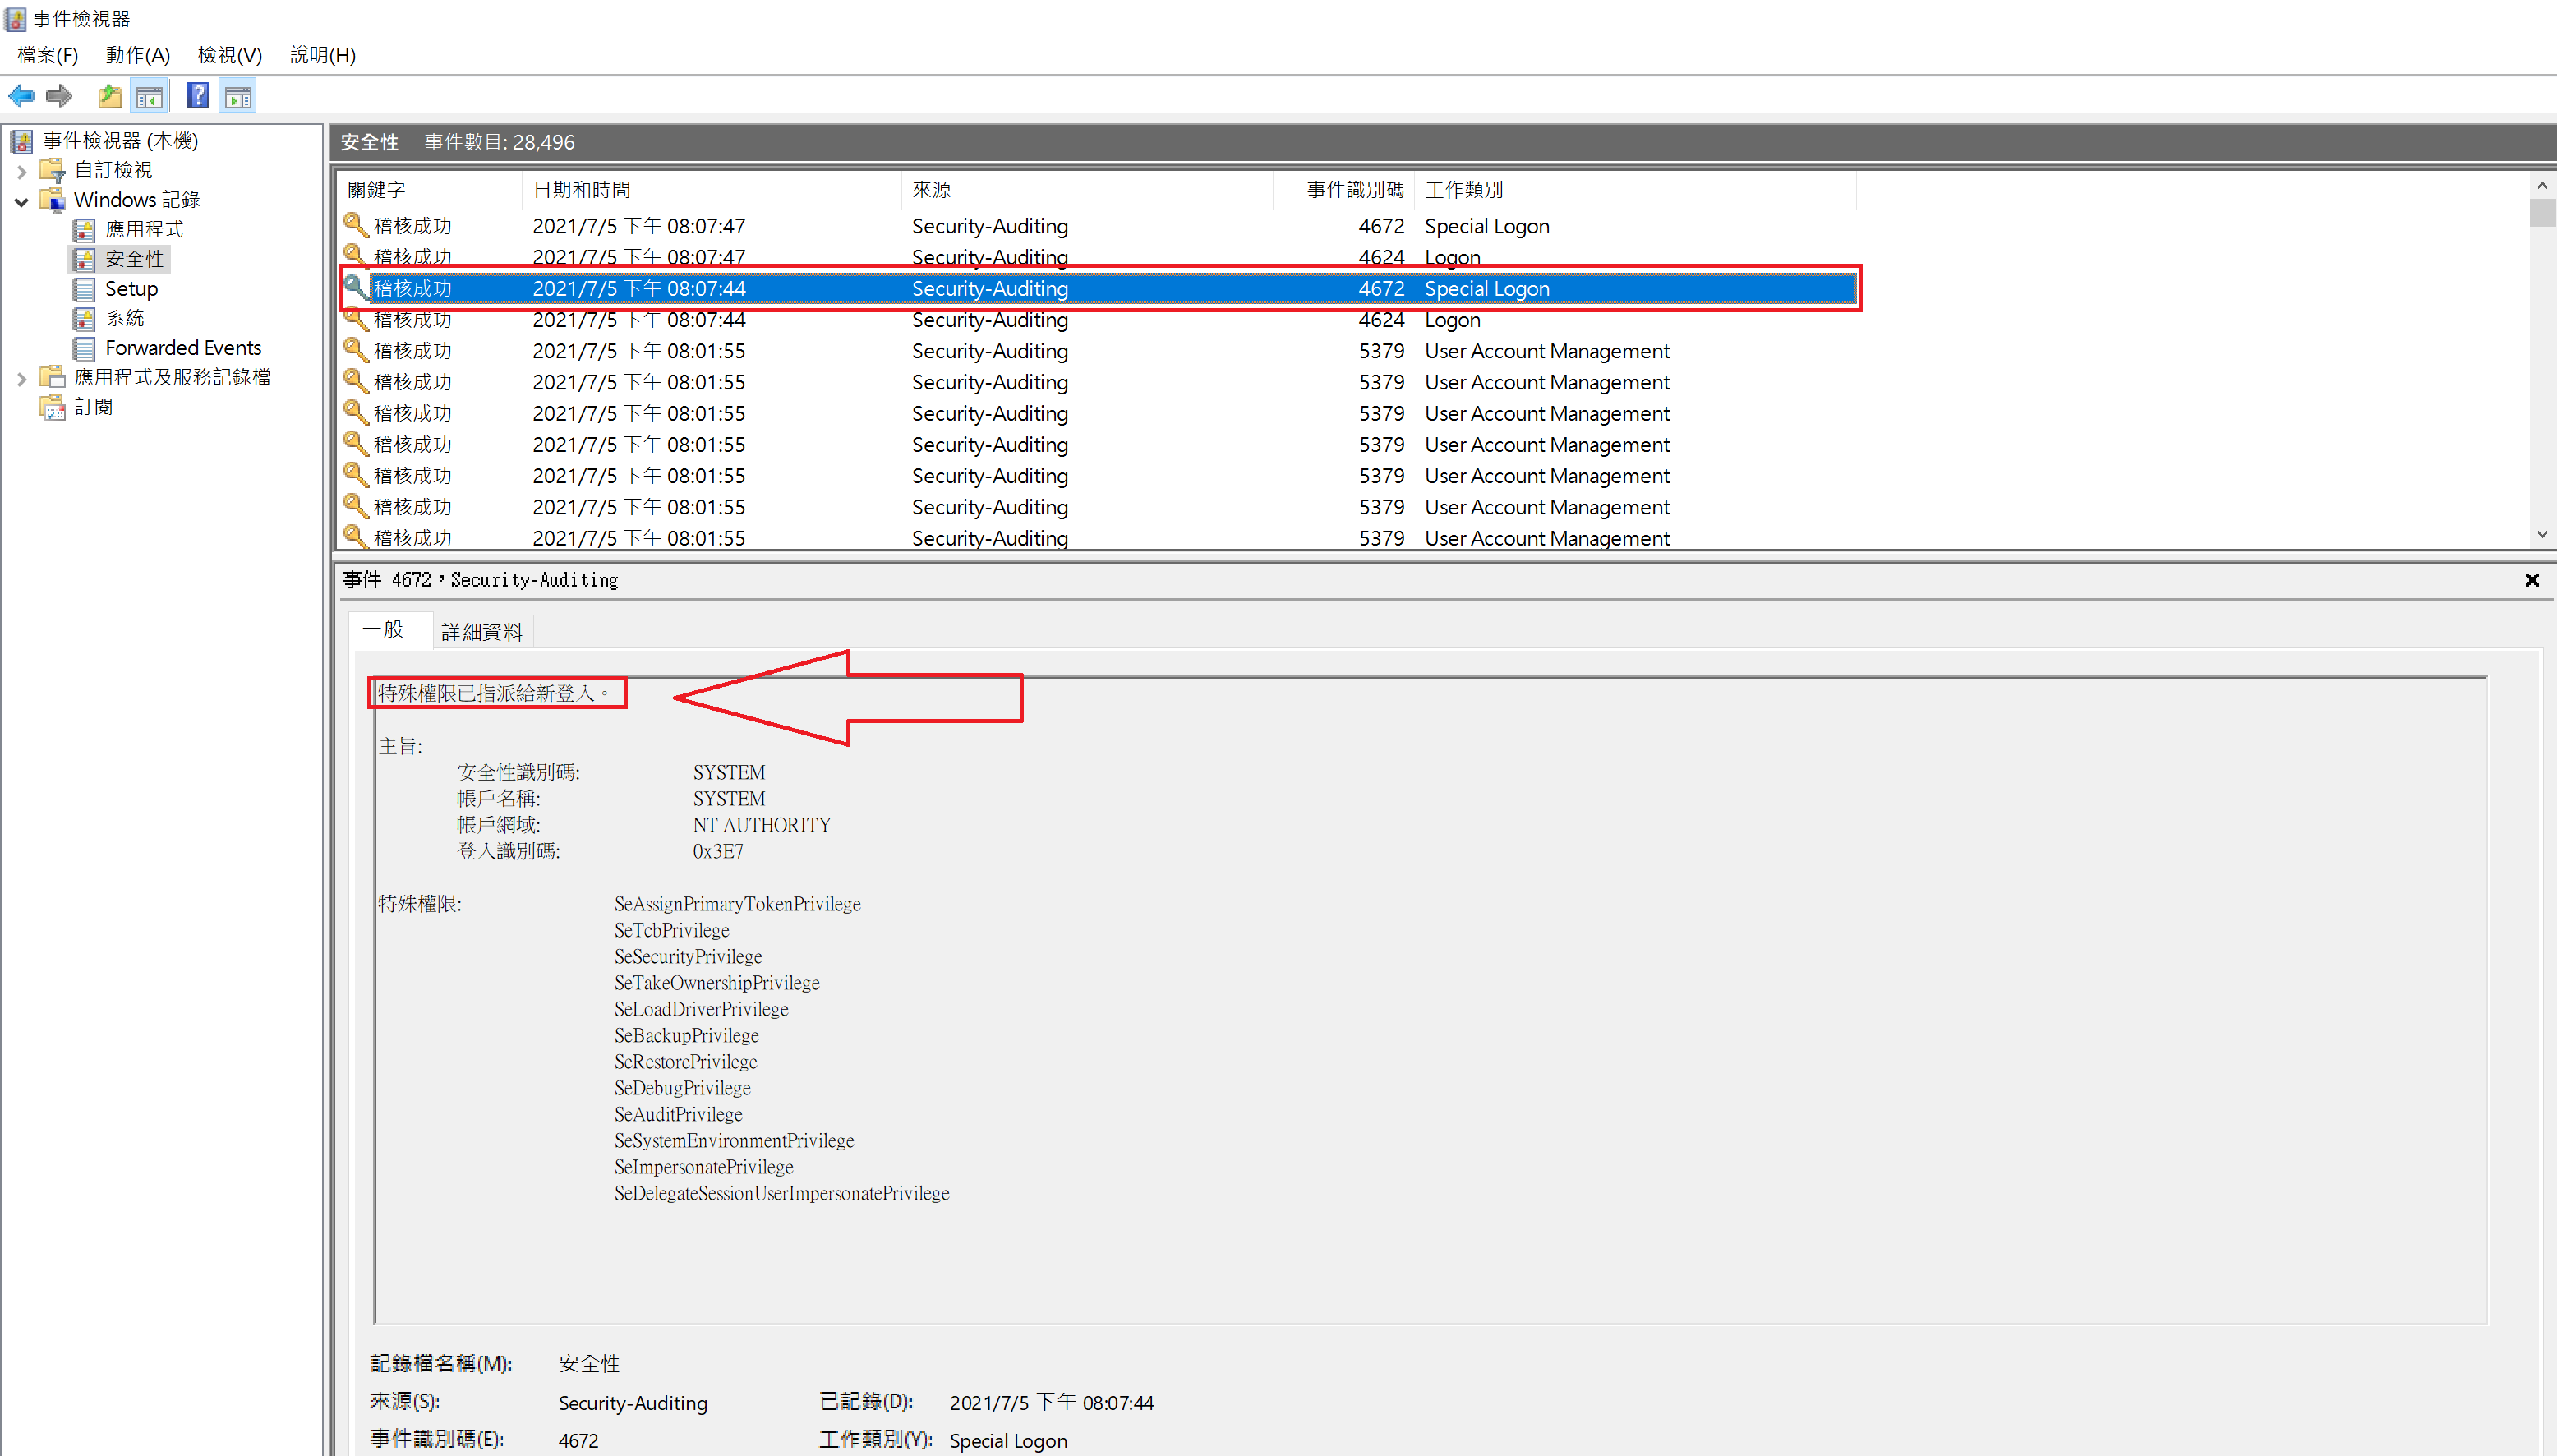Image resolution: width=2557 pixels, height=1456 pixels.
Task: Click 來源 value Security-Auditing in details
Action: (x=633, y=1403)
